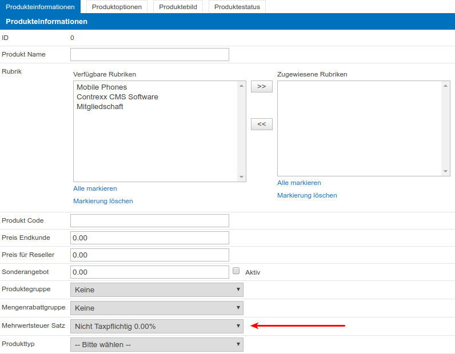455x354 pixels.
Task: Click the Preis Endkunde field
Action: point(149,238)
